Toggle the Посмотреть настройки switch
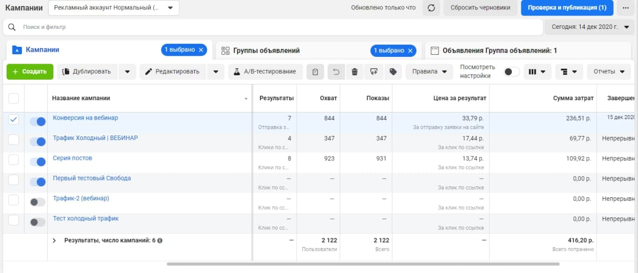638x273 pixels. pyautogui.click(x=511, y=72)
